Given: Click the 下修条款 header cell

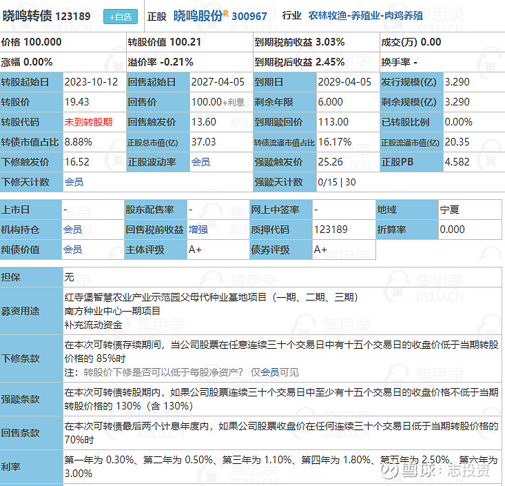Looking at the screenshot, I should 31,358.
